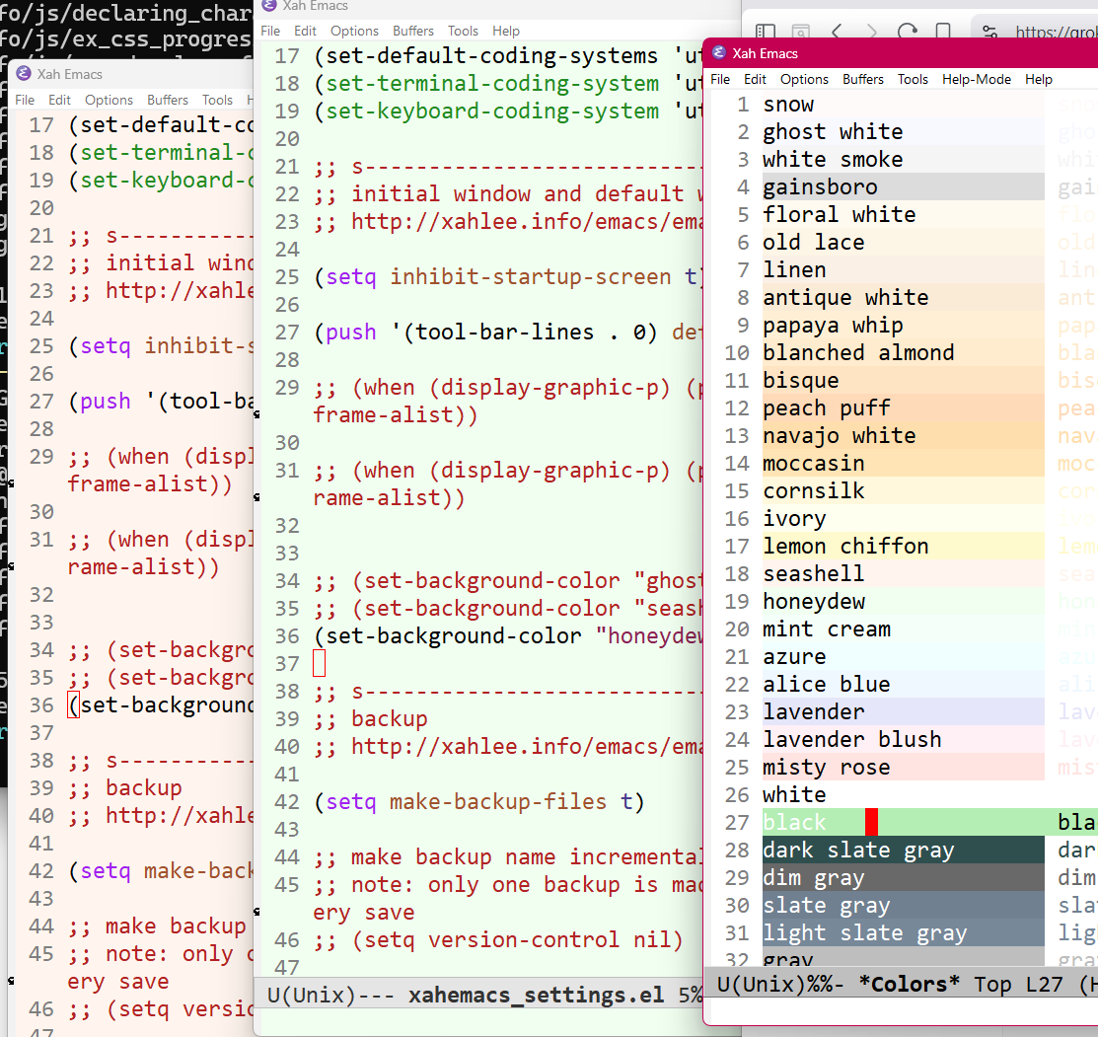Click line 39 backup comment in left Emacs window
The width and height of the screenshot is (1098, 1037).
pos(125,788)
